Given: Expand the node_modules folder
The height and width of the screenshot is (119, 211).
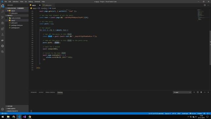Looking at the screenshot, I should coord(16,18).
